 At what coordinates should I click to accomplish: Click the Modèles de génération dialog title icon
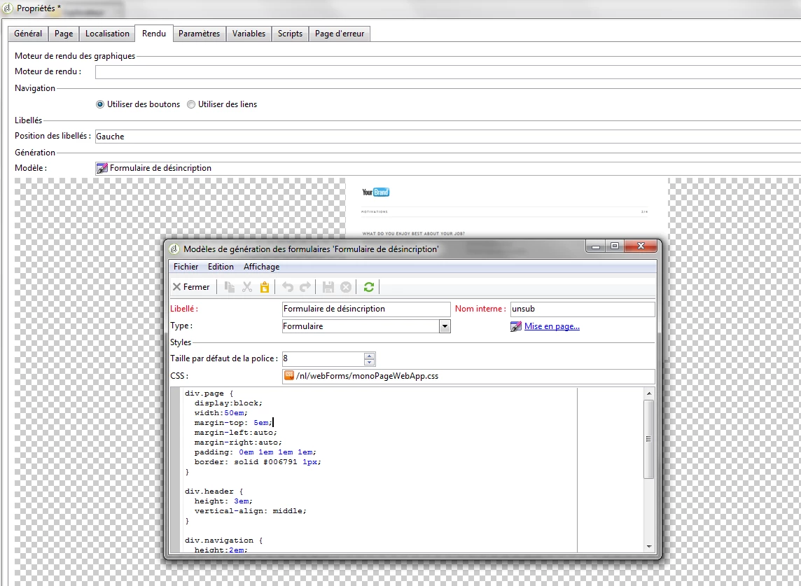click(175, 249)
